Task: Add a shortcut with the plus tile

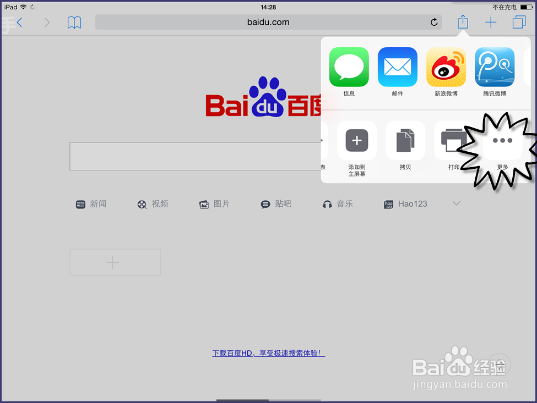Action: pyautogui.click(x=115, y=262)
